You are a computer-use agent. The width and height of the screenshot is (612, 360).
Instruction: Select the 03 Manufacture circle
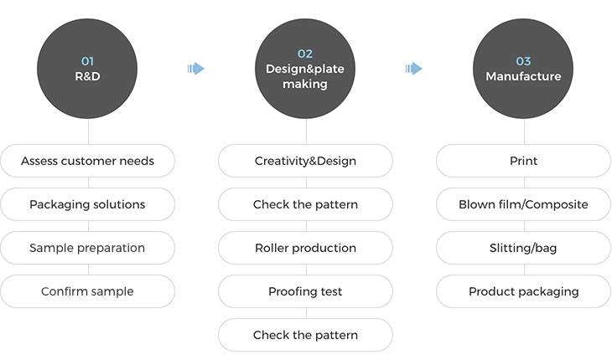(523, 69)
